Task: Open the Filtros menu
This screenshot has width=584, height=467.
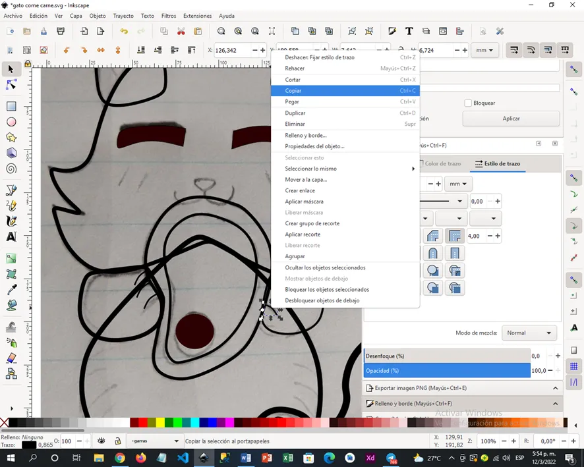Action: pyautogui.click(x=169, y=16)
